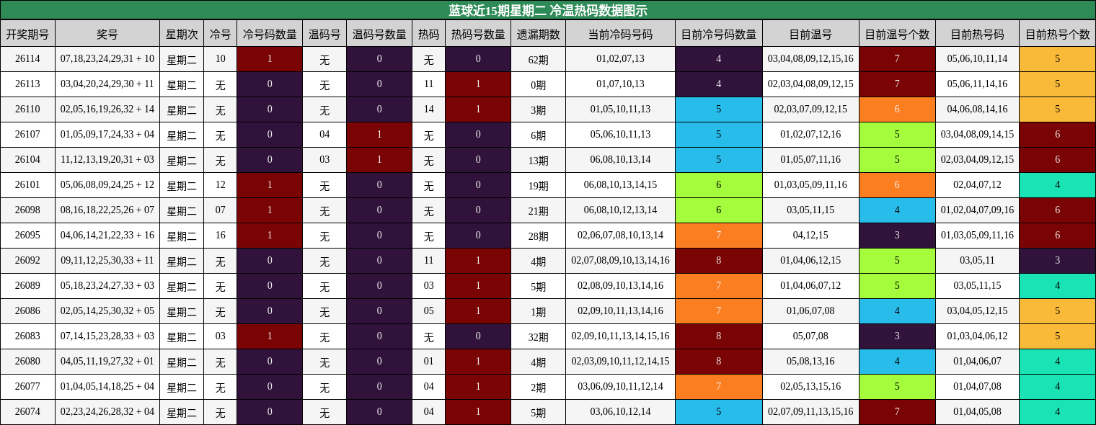Select the 1期 cell in row 26086
The width and height of the screenshot is (1096, 425).
click(x=538, y=311)
